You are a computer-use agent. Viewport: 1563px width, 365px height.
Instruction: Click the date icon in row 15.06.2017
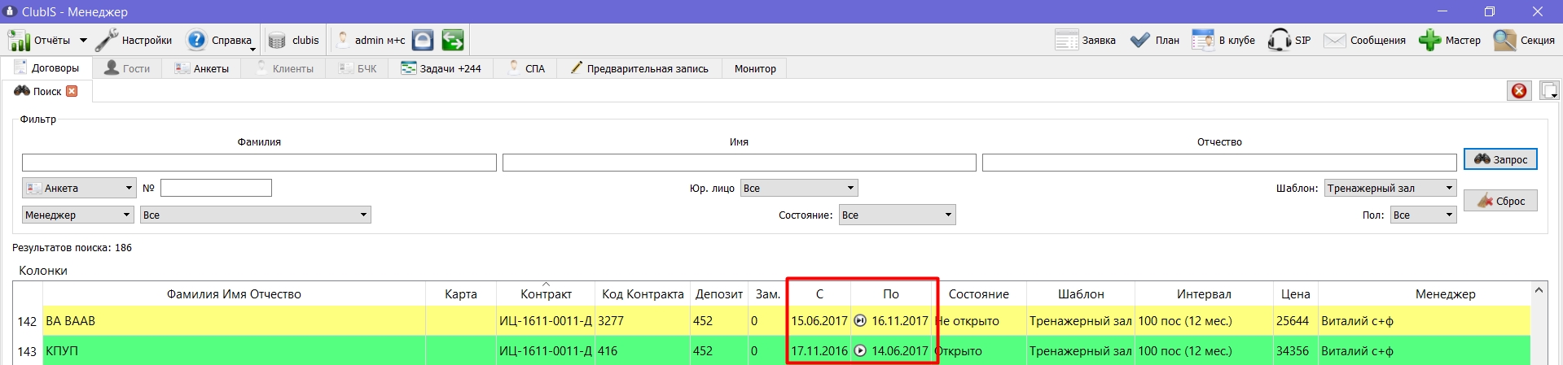click(x=860, y=321)
